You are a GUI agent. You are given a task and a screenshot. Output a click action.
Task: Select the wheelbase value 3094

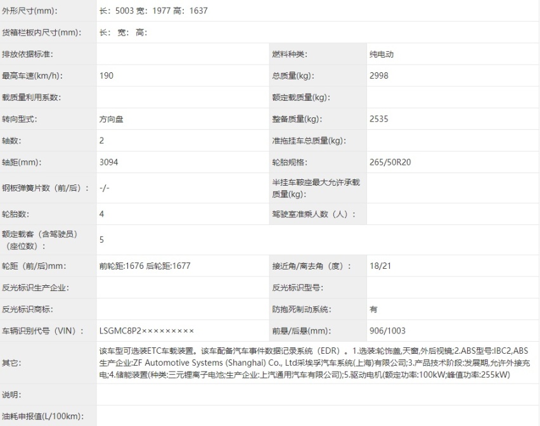click(x=109, y=162)
